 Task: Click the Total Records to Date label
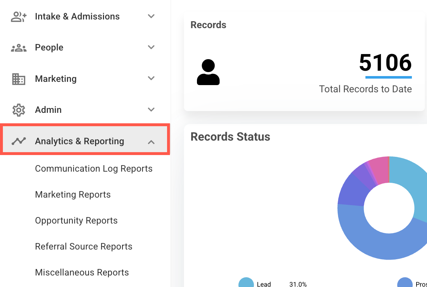coord(365,89)
